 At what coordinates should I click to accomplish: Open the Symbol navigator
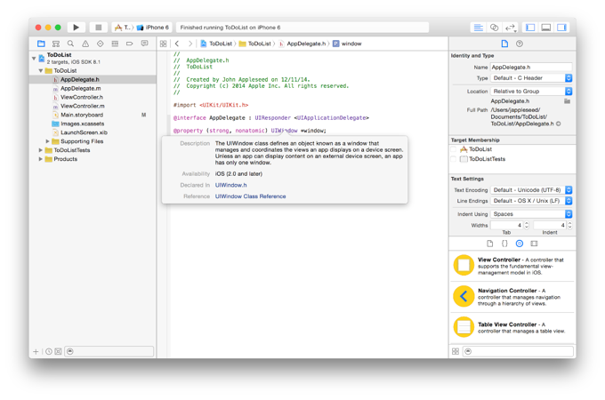(x=56, y=44)
